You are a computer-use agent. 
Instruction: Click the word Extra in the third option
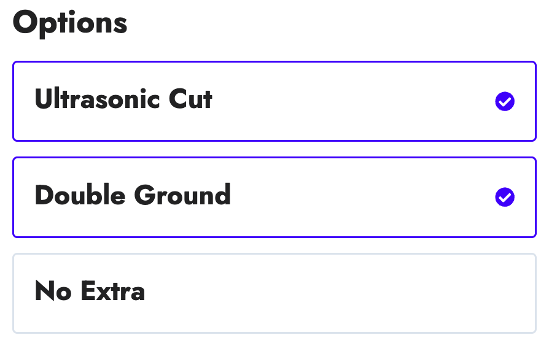(x=112, y=291)
